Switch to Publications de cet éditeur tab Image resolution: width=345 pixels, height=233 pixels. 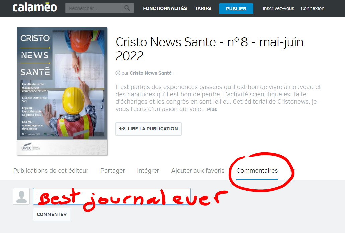[x=51, y=170]
